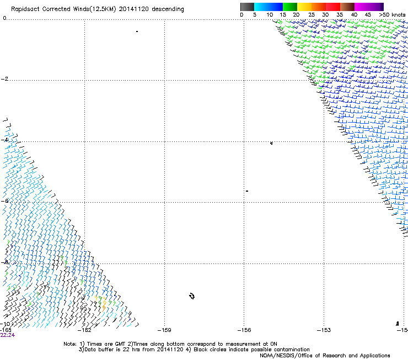Click the yellow 20-25 knots legend swatch
The image size is (408, 359).
pos(304,7)
